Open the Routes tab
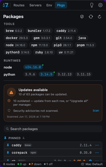The height and width of the screenshot is (167, 106). (19, 5)
